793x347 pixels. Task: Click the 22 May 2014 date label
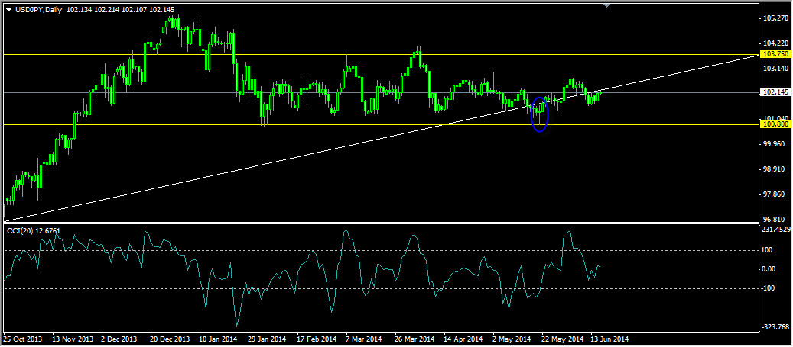pos(561,339)
